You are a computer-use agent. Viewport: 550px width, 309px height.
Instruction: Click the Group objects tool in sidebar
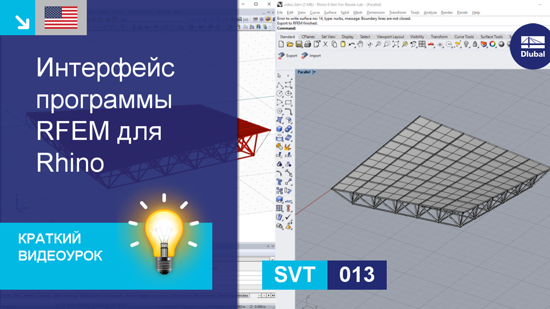279,164
